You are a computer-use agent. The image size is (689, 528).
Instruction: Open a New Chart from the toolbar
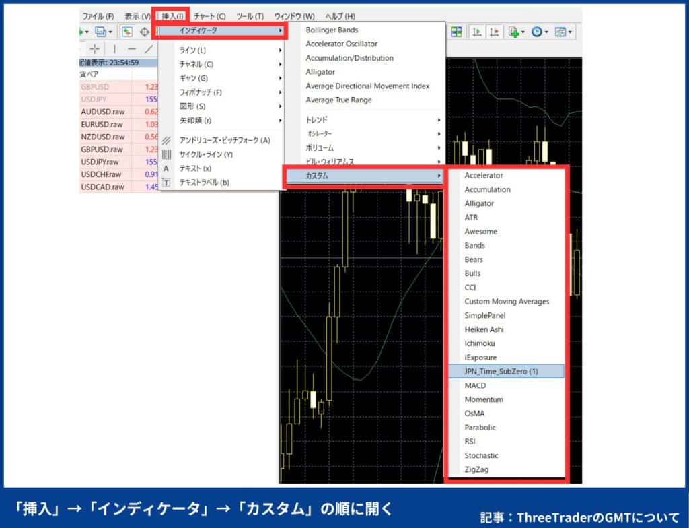pos(513,31)
